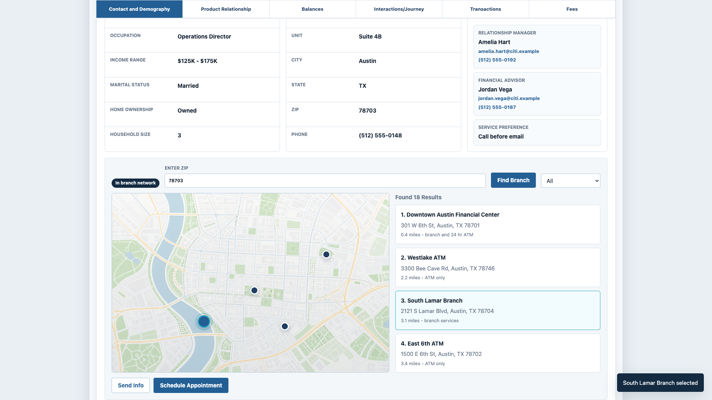Click 1500 E 6th St address line
The height and width of the screenshot is (400, 712).
[441, 354]
